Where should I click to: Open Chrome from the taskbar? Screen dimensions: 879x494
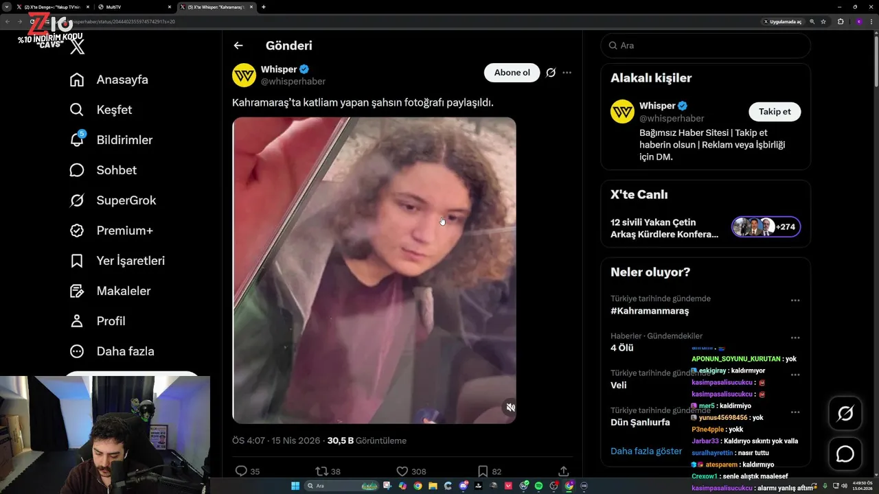pos(418,486)
